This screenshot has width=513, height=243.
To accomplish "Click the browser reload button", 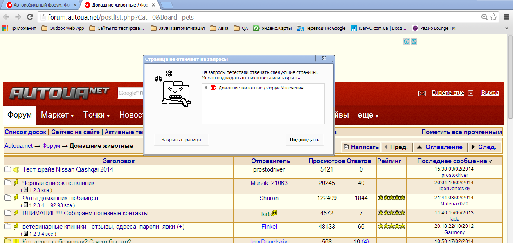I will 30,17.
